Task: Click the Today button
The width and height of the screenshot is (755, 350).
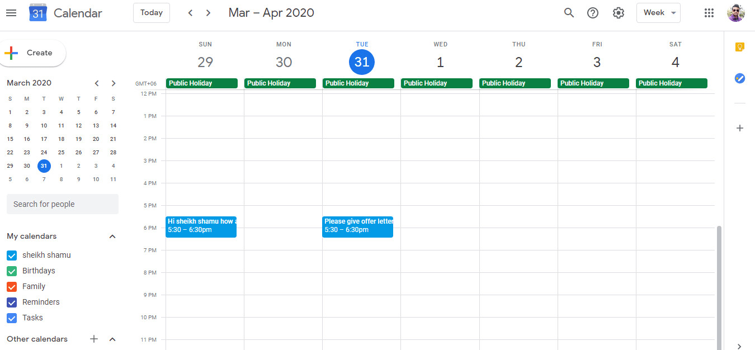Action: tap(151, 12)
